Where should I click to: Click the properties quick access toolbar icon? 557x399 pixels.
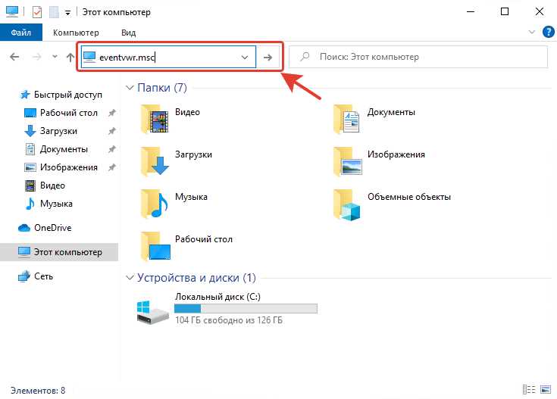point(37,12)
